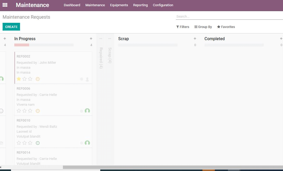Click the Completed column title
The image size is (283, 171).
214,39
